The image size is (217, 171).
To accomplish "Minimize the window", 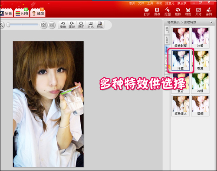I will coord(194,3).
